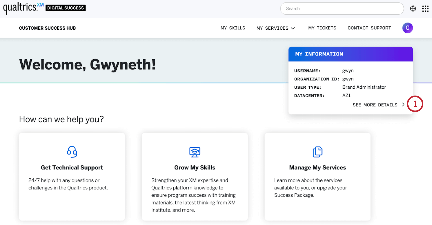The image size is (432, 225).
Task: Click Customer Success Hub title
Action: (47, 28)
